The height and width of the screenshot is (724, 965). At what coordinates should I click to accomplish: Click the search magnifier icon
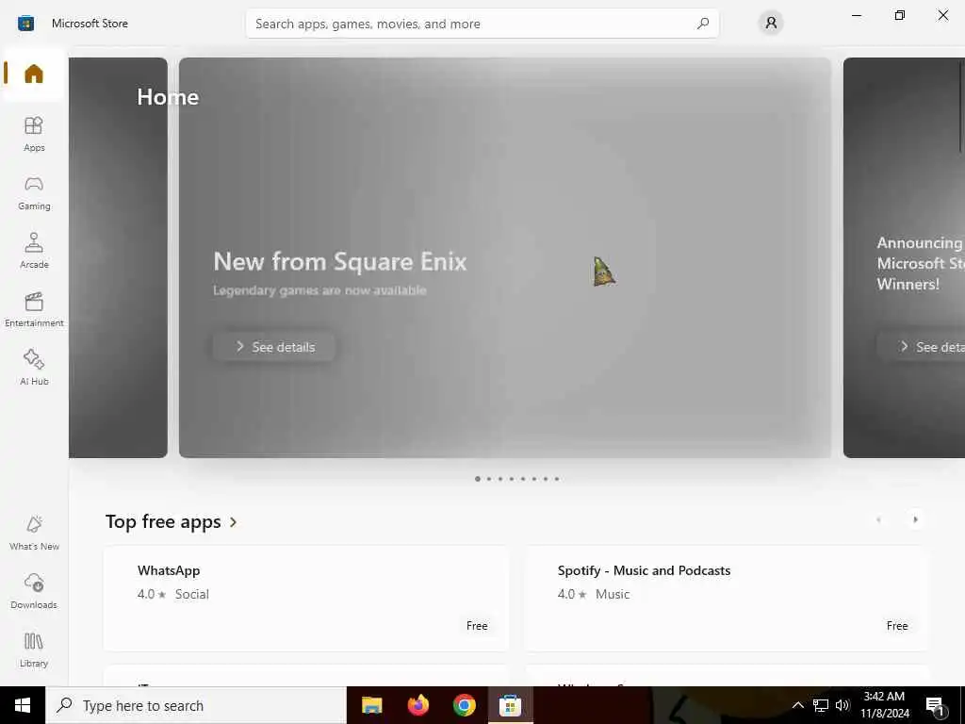[x=703, y=24]
